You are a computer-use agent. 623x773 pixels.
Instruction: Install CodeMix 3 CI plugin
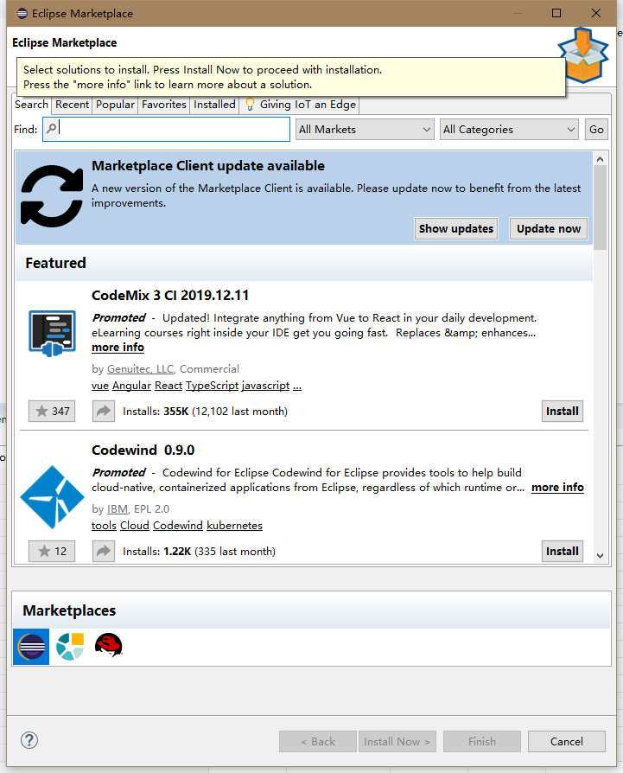[563, 412]
